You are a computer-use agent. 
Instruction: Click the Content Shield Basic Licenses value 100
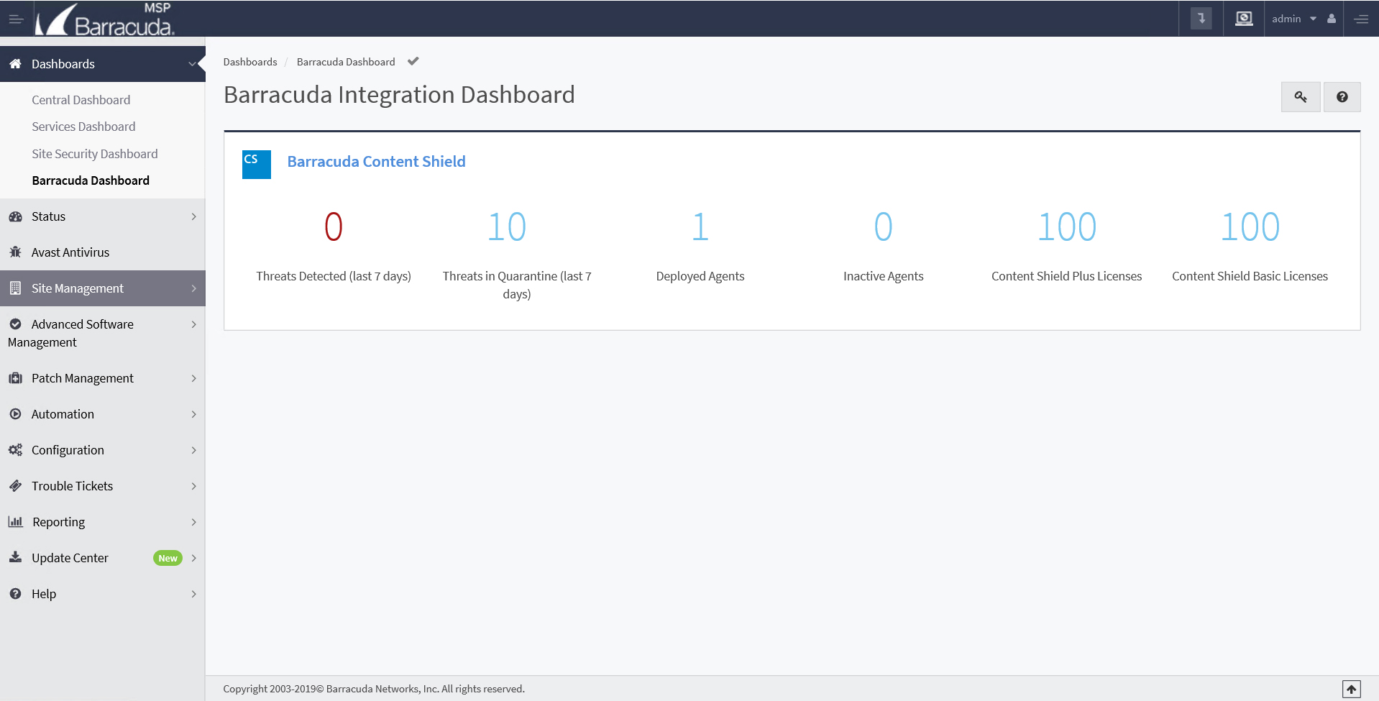tap(1250, 226)
